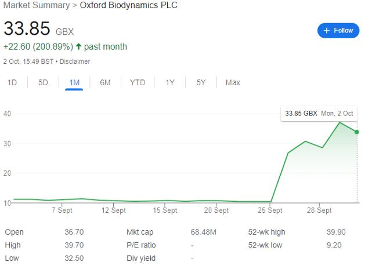Image resolution: width=383 pixels, height=269 pixels.
Task: Click the 7 Sept axis label
Action: point(62,210)
